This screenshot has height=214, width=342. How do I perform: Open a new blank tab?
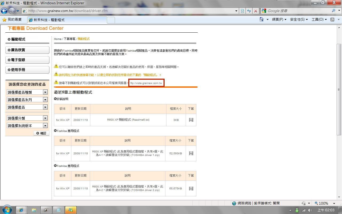click(x=111, y=20)
